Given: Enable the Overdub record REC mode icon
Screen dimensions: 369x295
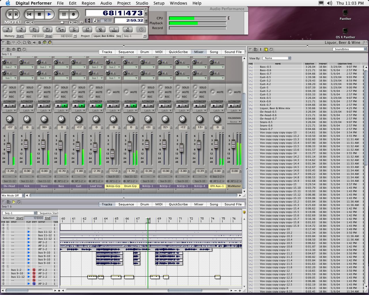Looking at the screenshot, I should (87, 30).
